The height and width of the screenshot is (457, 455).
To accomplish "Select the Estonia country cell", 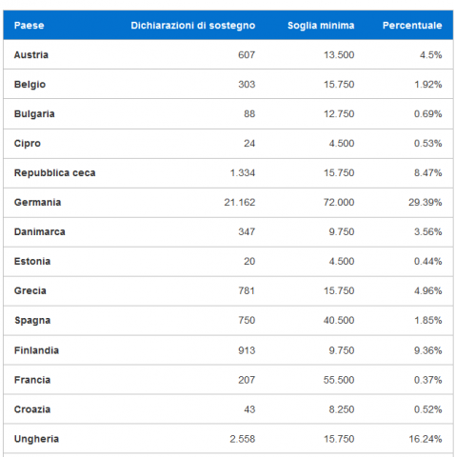I will [x=32, y=261].
